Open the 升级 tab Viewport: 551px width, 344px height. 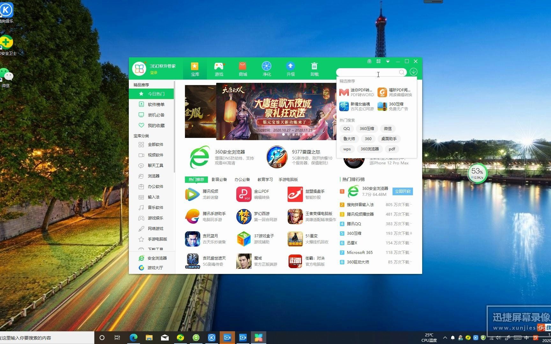tap(290, 69)
